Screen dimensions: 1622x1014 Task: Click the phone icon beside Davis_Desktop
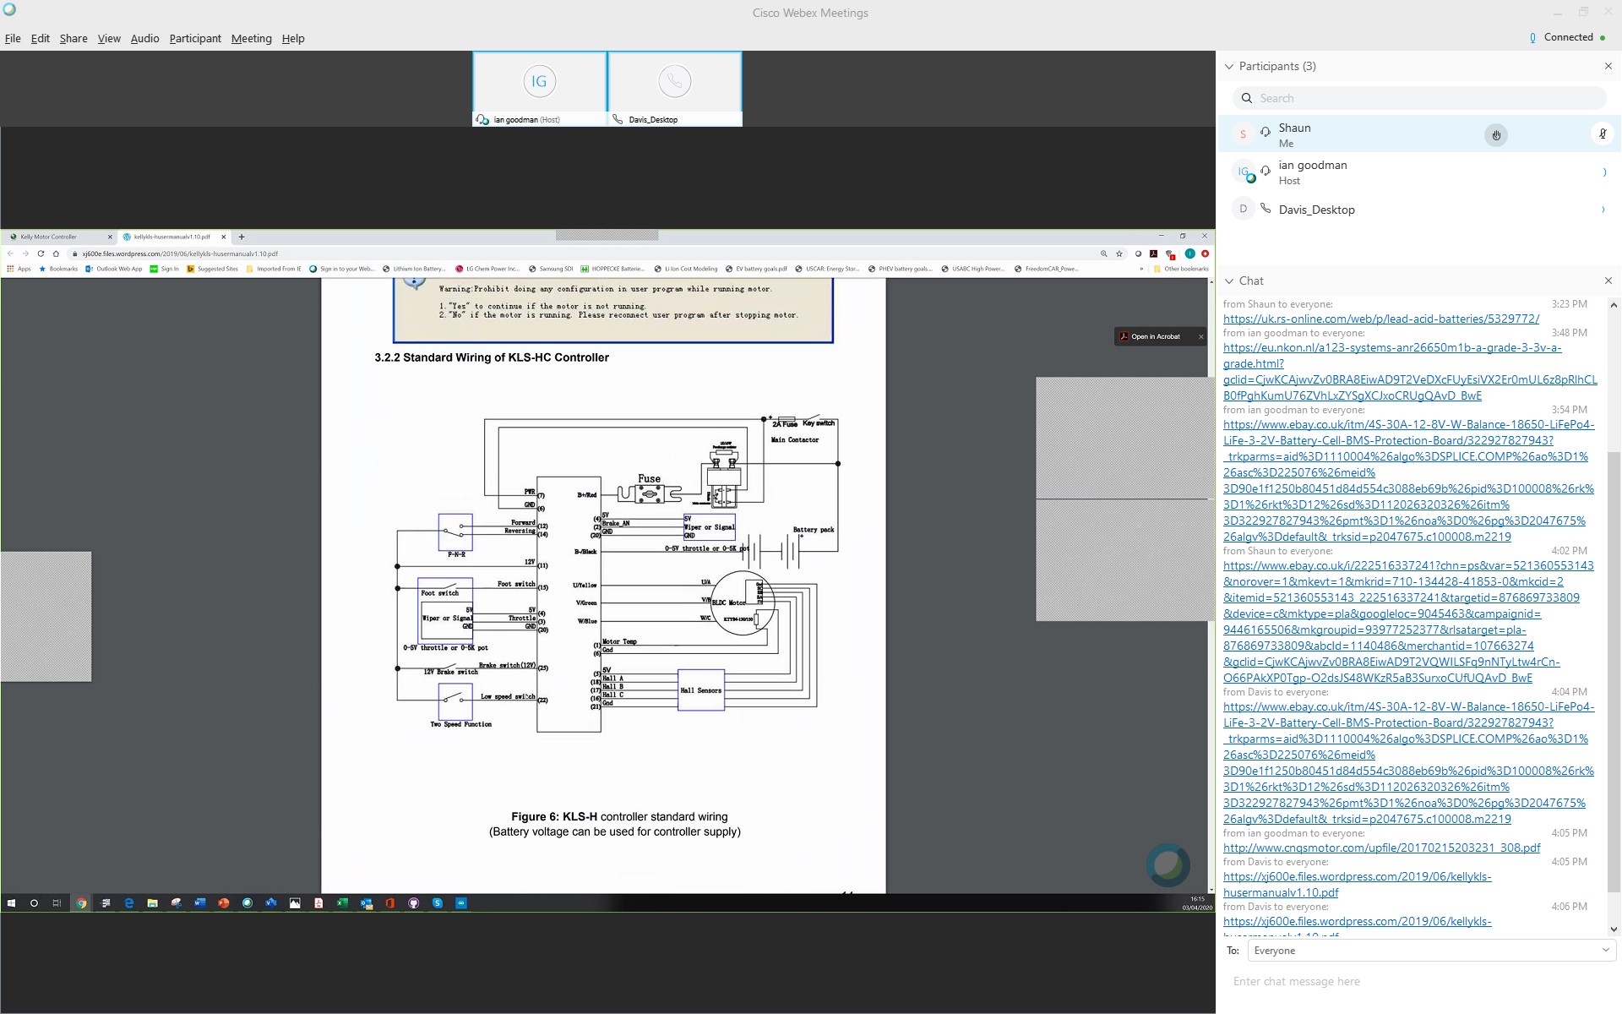pos(1265,209)
